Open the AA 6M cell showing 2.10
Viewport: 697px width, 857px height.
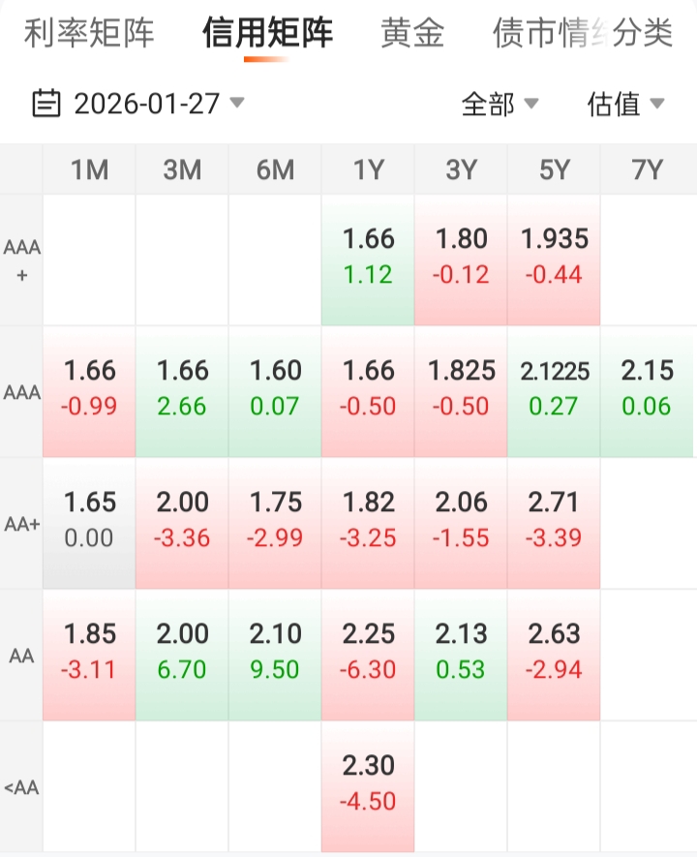pyautogui.click(x=275, y=653)
